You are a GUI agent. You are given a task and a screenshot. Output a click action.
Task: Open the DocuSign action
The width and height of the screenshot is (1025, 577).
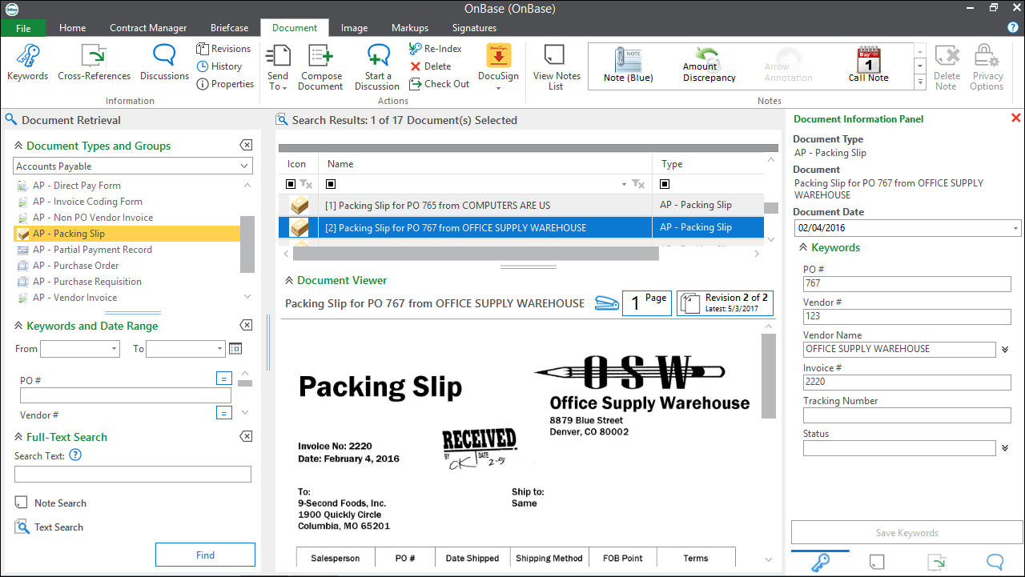[x=498, y=67]
